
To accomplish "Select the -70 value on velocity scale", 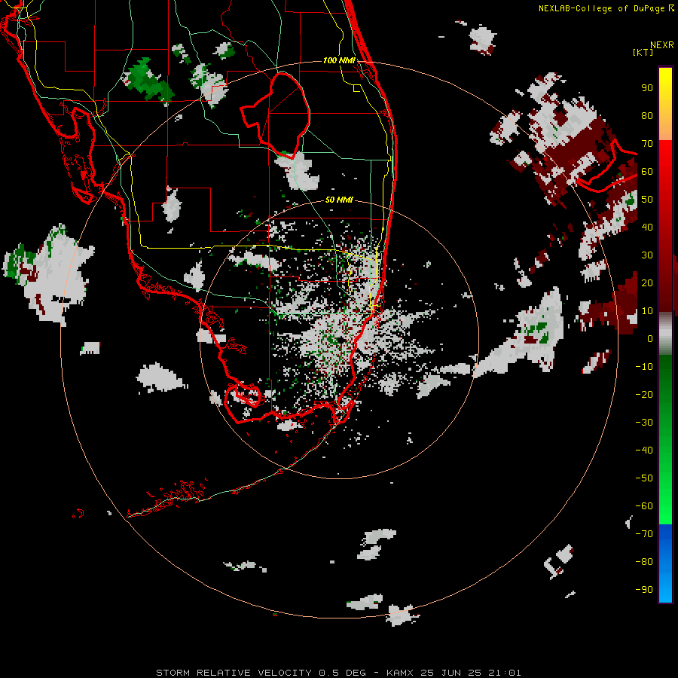I will point(644,533).
